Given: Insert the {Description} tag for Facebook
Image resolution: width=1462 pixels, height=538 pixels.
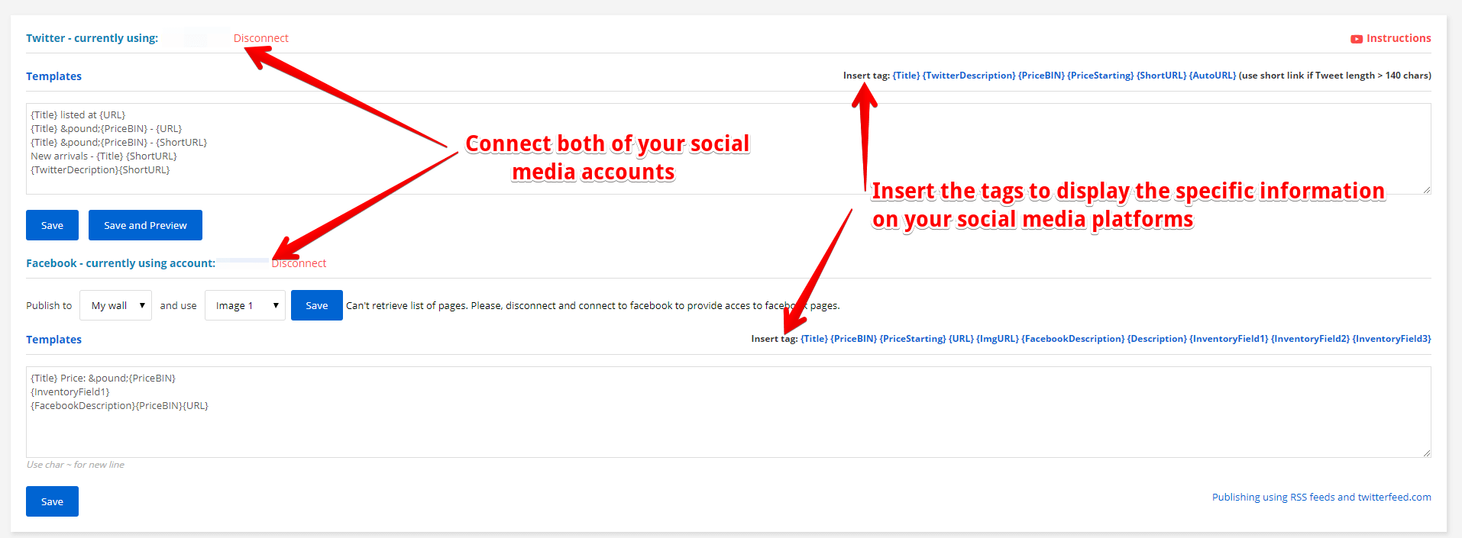Looking at the screenshot, I should pos(1157,339).
